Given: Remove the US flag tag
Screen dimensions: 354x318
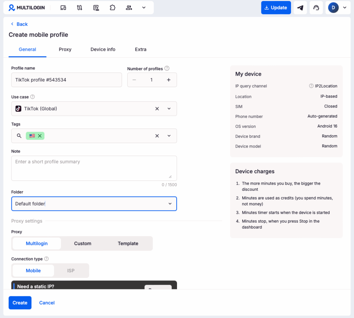Looking at the screenshot, I should click(40, 136).
